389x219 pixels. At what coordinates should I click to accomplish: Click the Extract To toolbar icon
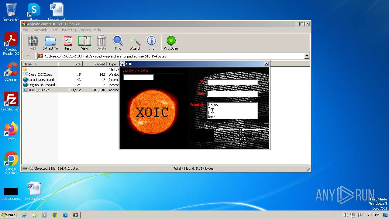50,43
